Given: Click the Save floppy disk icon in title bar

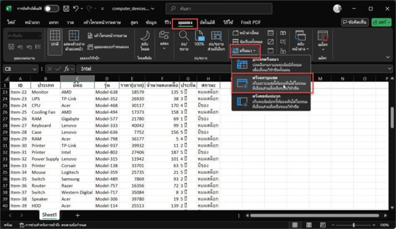Looking at the screenshot, I should click(66, 9).
